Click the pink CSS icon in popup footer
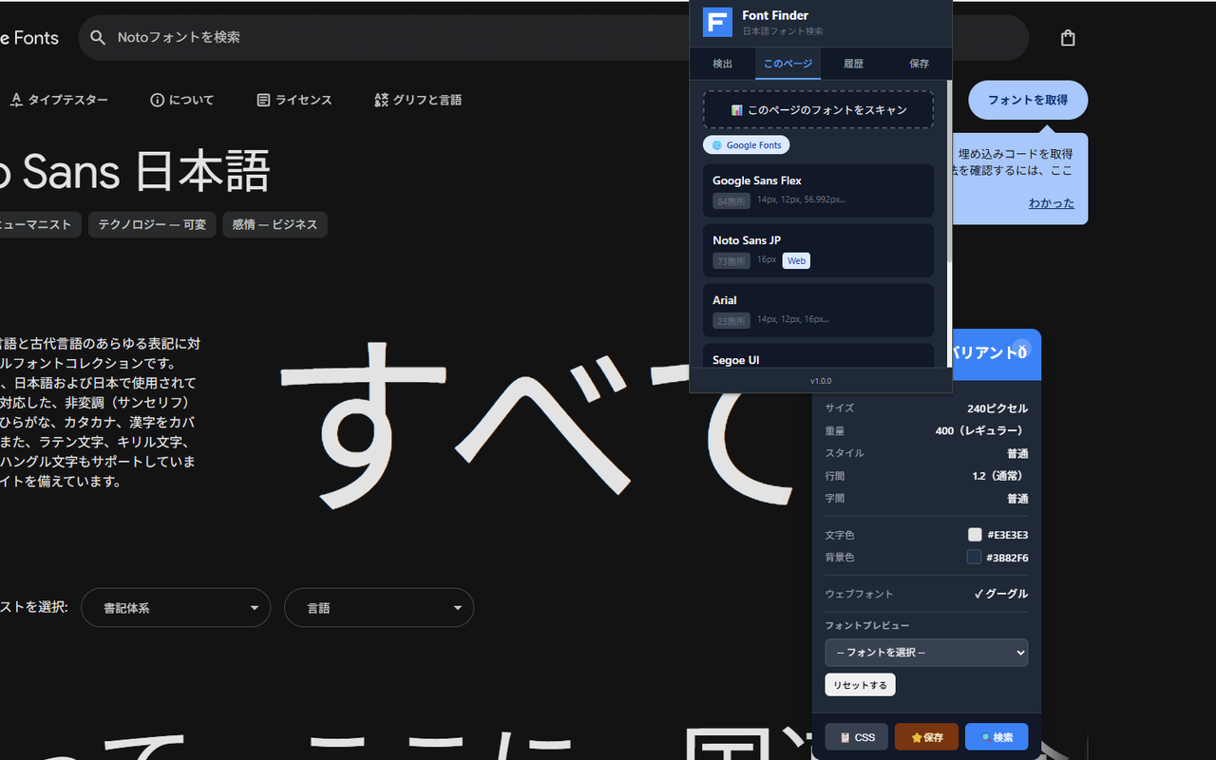The width and height of the screenshot is (1216, 760). [x=845, y=736]
